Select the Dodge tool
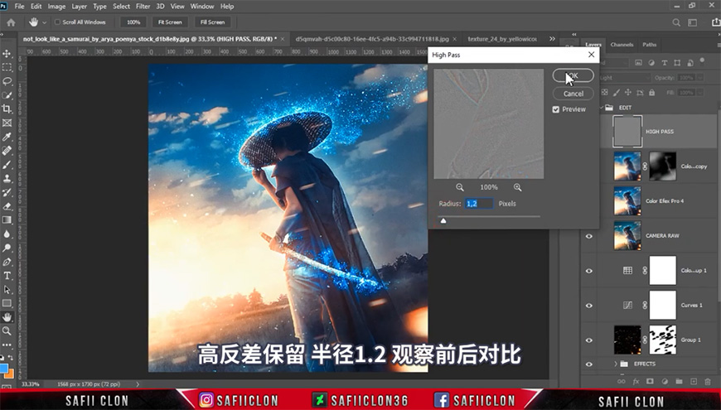This screenshot has width=721, height=410. click(x=7, y=248)
